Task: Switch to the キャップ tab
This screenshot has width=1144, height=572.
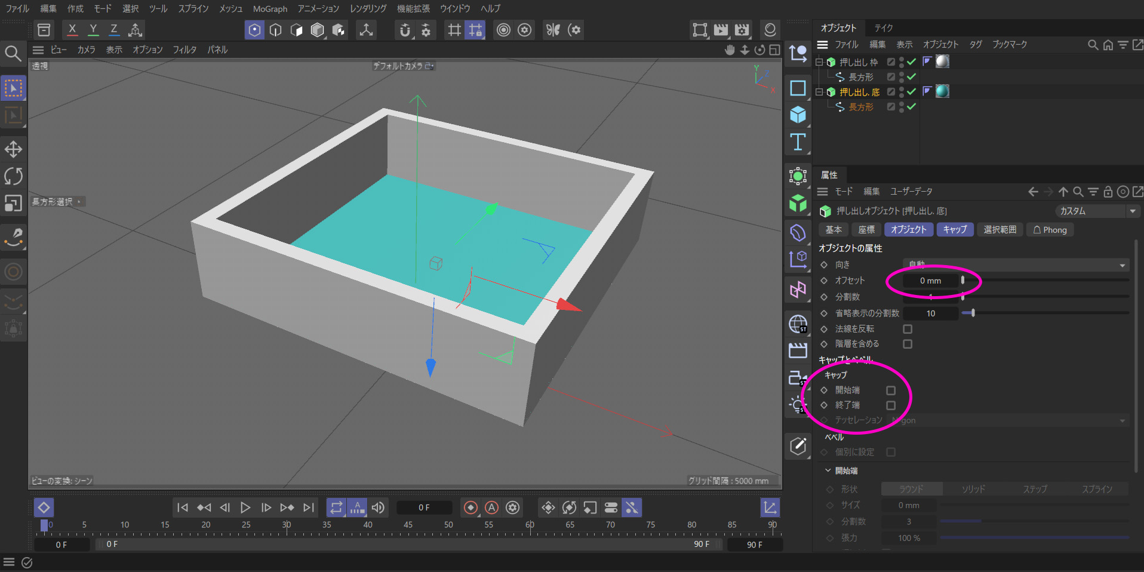Action: click(x=955, y=230)
